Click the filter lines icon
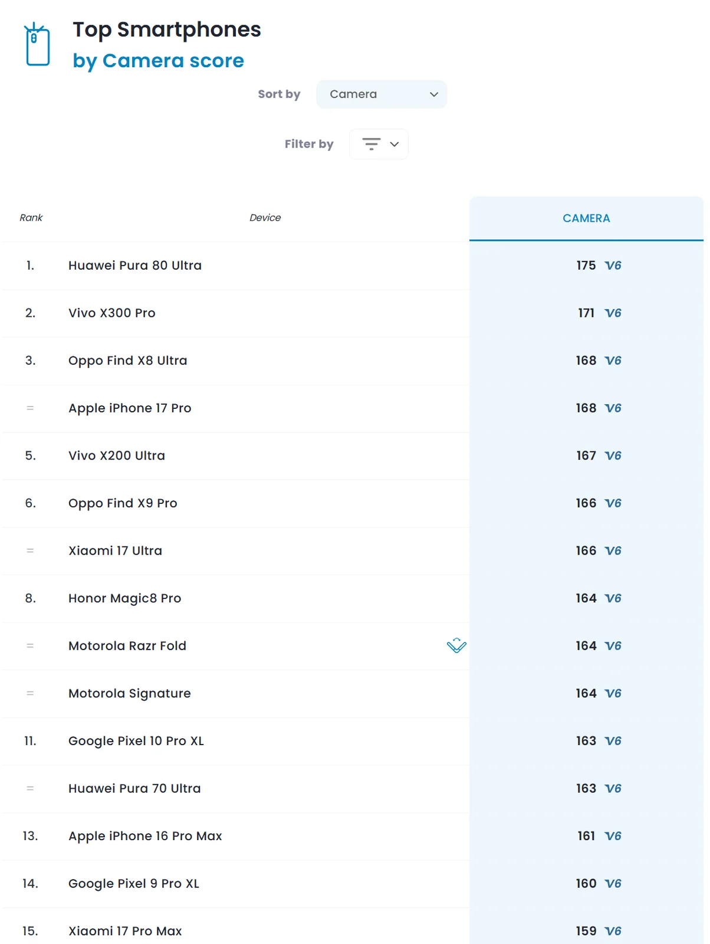The image size is (710, 944). [371, 144]
